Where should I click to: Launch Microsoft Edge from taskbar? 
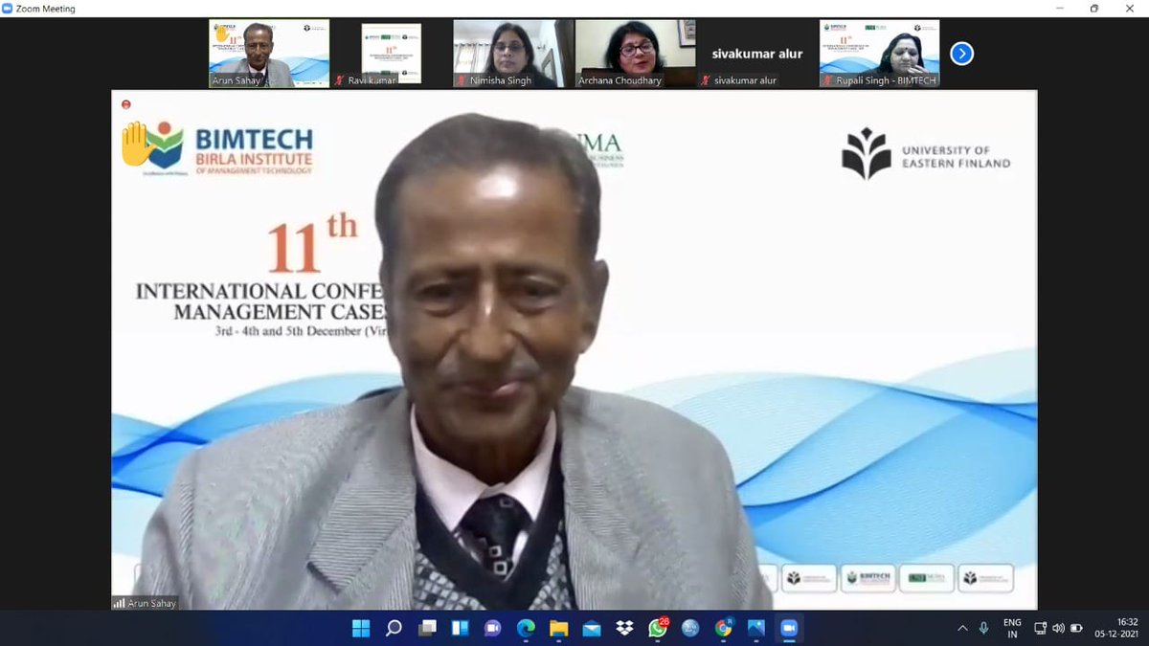point(526,629)
